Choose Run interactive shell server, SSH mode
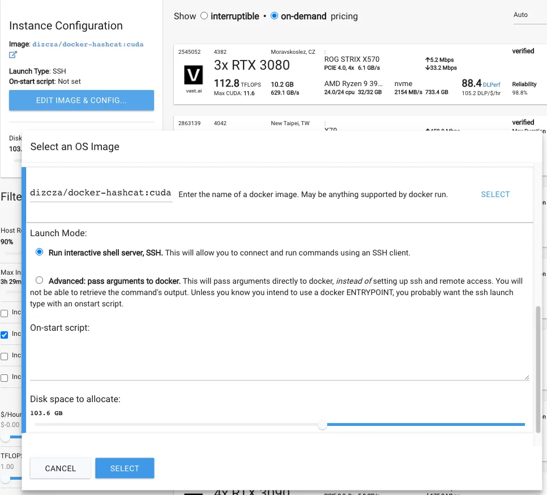This screenshot has width=547, height=495. (40, 252)
